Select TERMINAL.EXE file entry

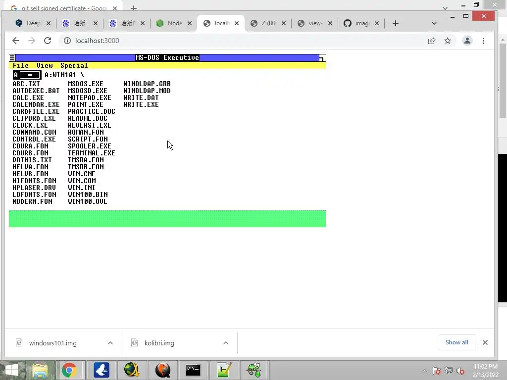(x=92, y=153)
